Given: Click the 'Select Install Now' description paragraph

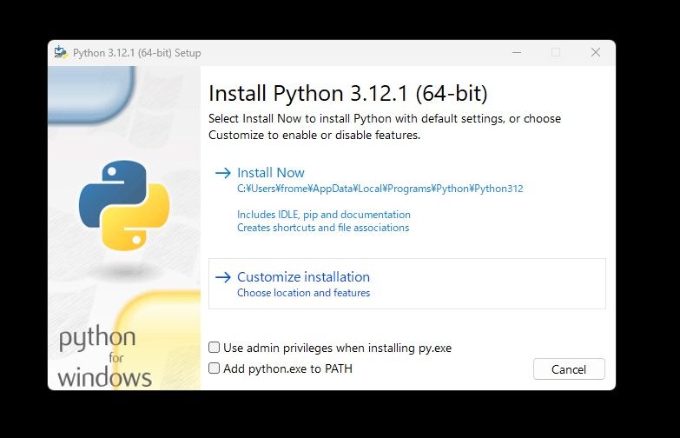Looking at the screenshot, I should (x=384, y=127).
